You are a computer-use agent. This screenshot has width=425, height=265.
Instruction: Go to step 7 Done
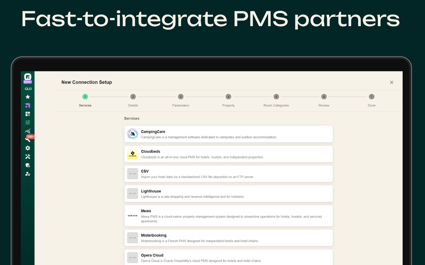point(371,100)
